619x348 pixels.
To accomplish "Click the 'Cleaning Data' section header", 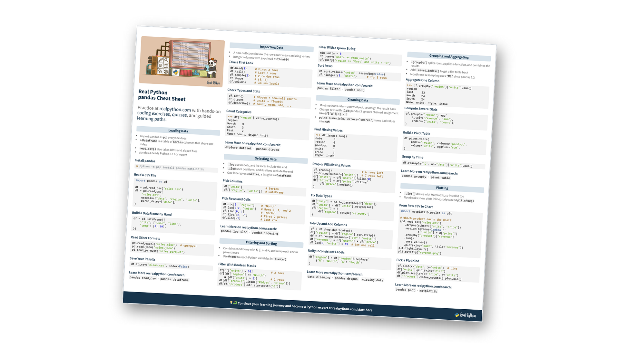I will pos(358,100).
